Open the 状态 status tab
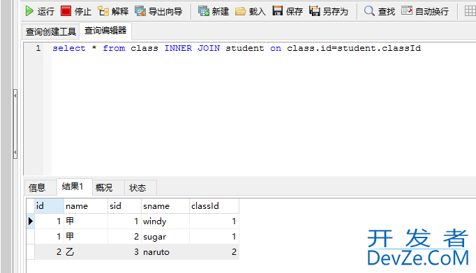476x273 pixels. tap(140, 187)
